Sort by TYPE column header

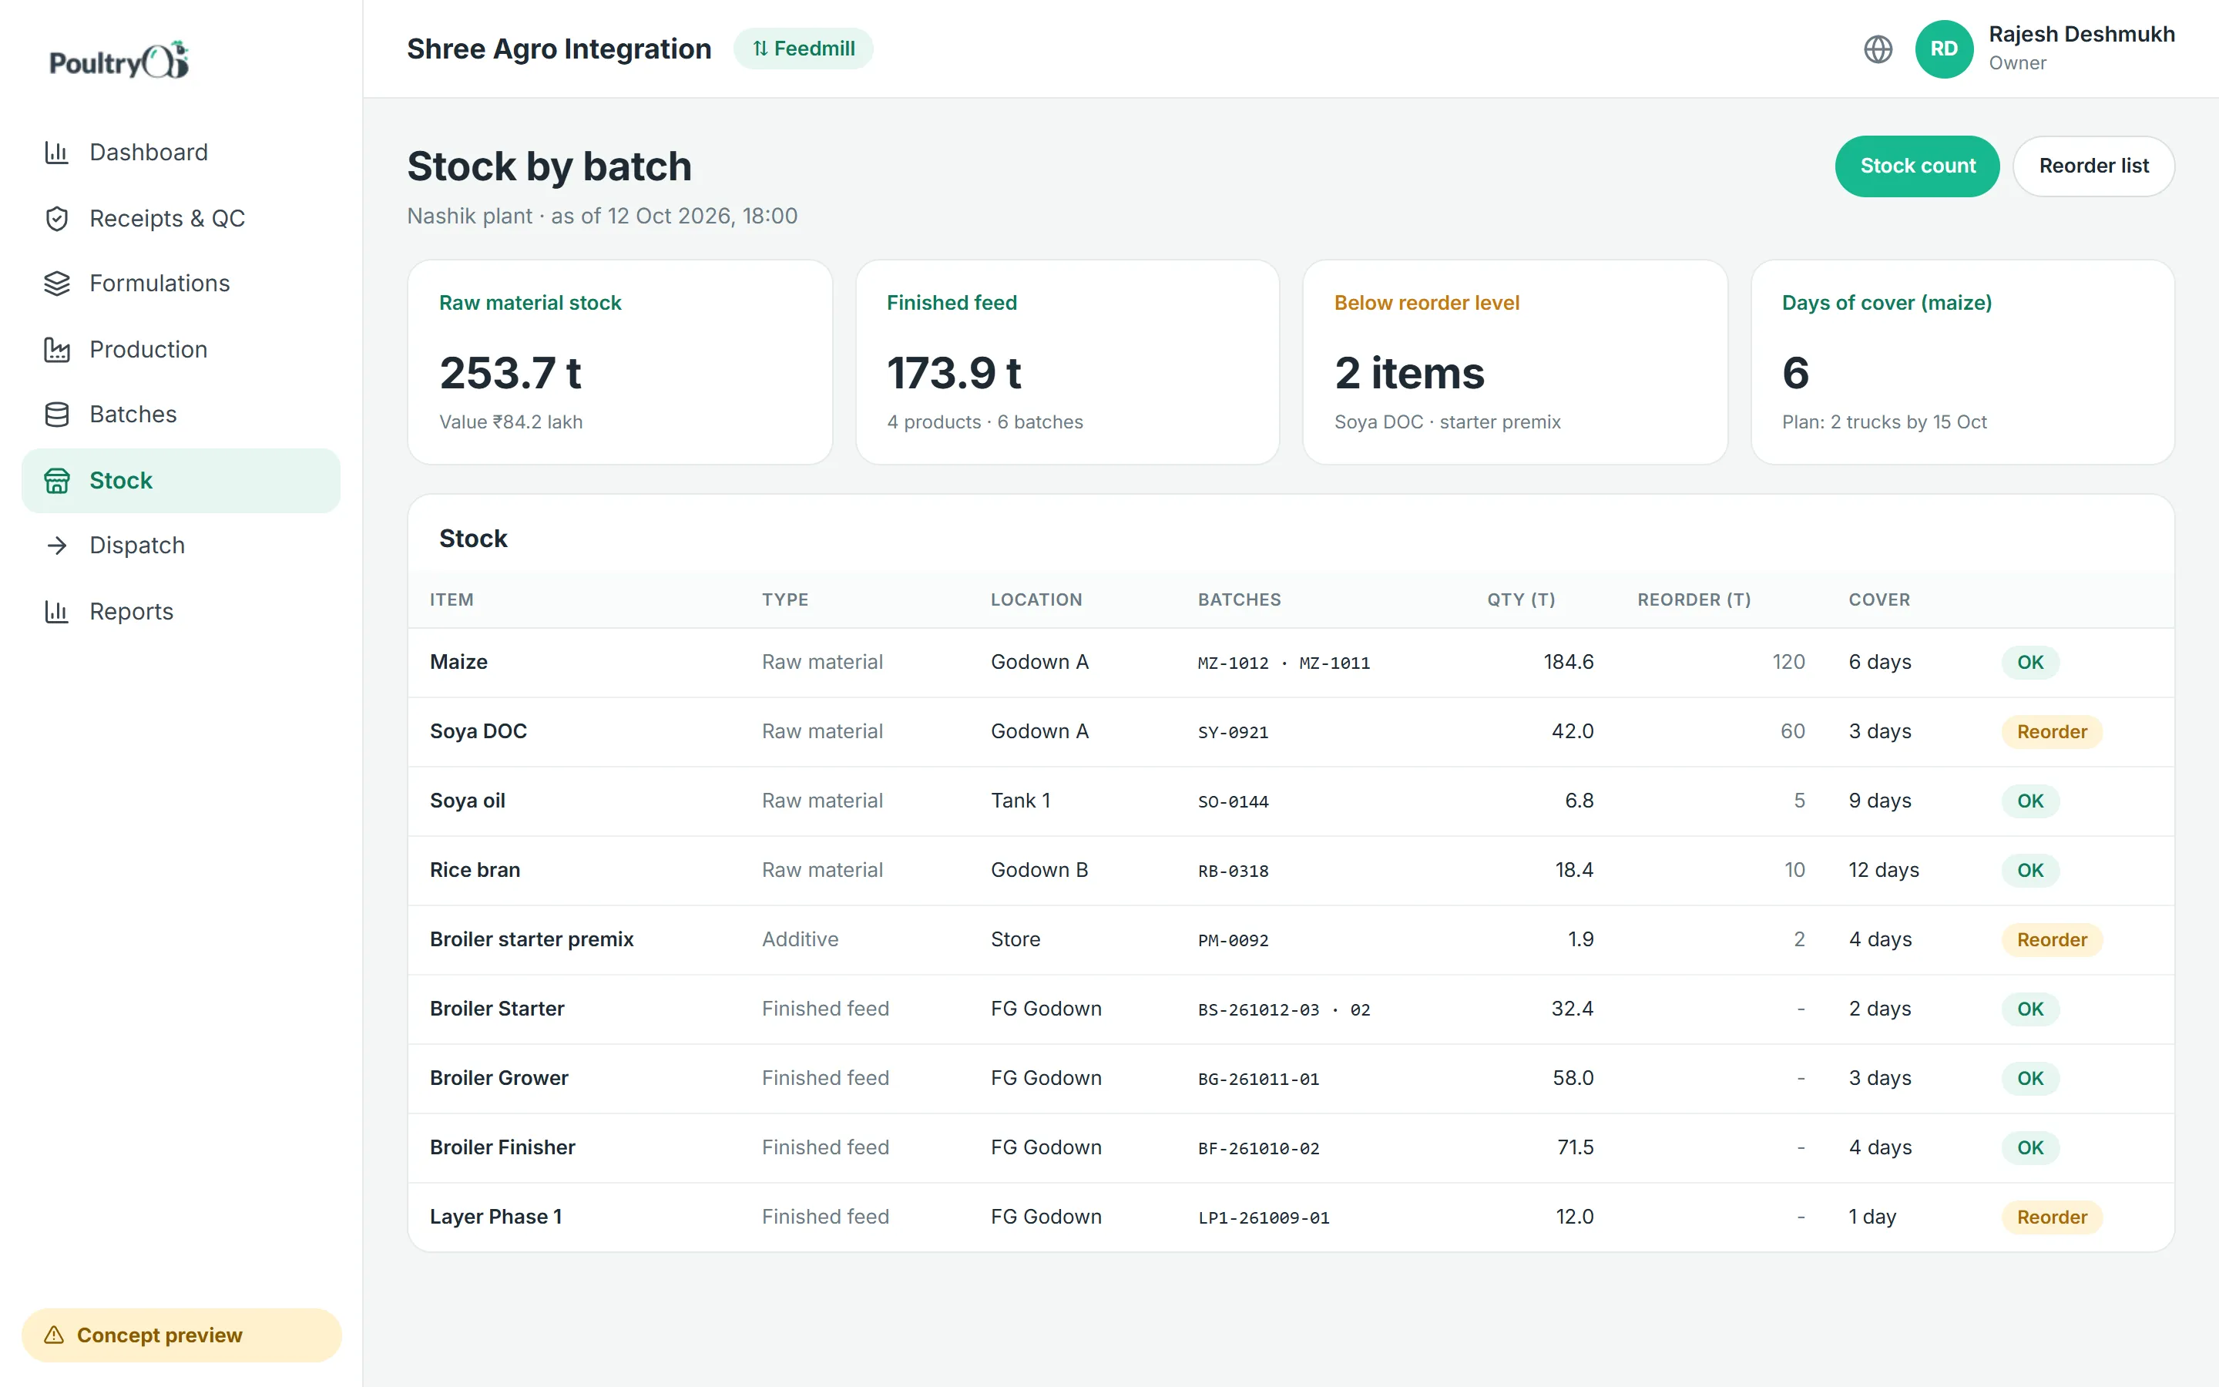coord(785,600)
